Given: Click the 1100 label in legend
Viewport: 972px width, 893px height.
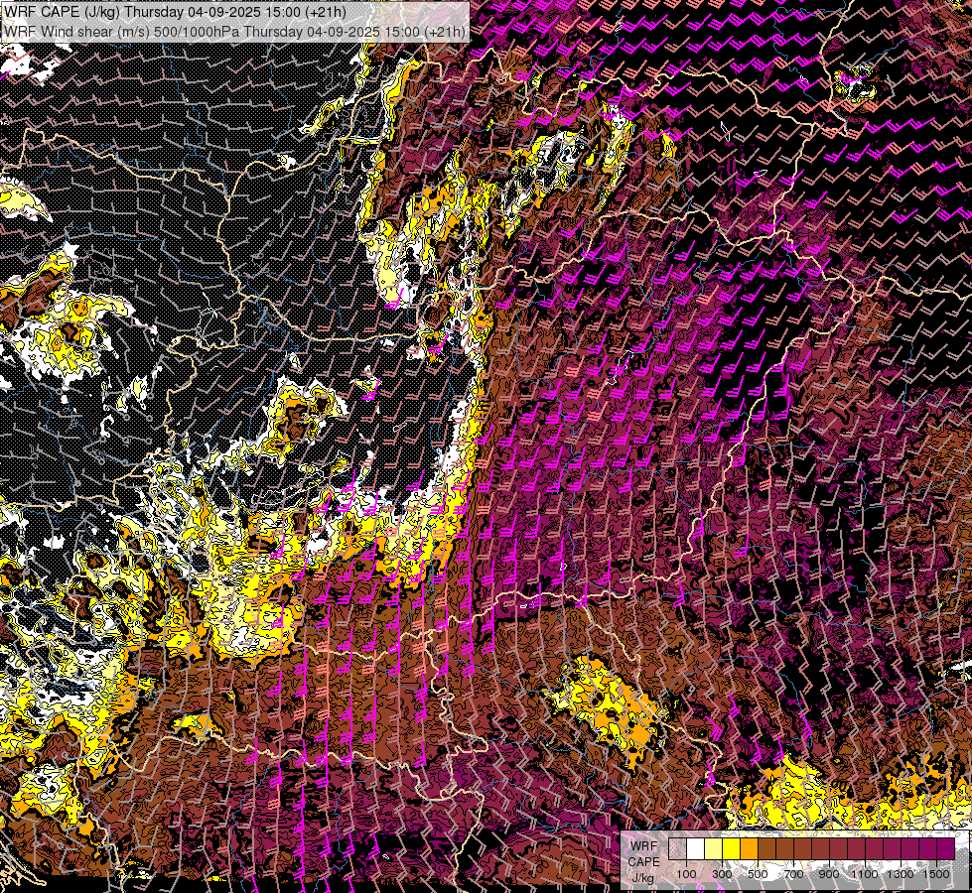Looking at the screenshot, I should [865, 874].
